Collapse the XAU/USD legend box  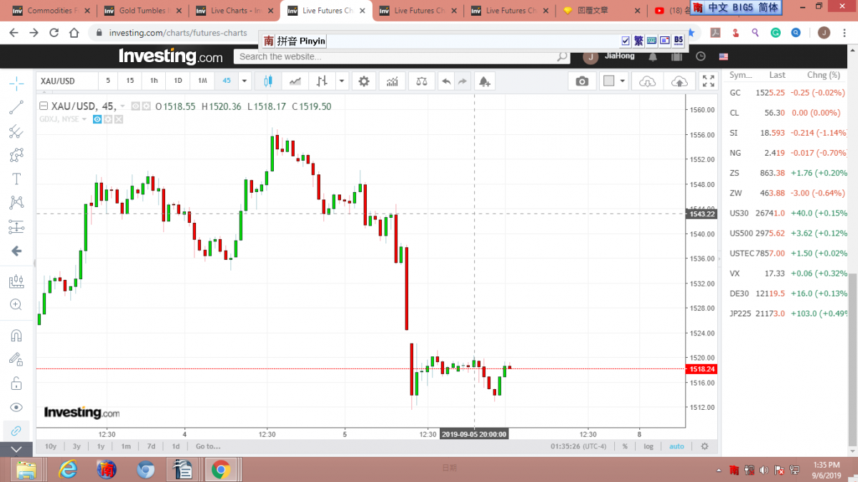[x=44, y=106]
